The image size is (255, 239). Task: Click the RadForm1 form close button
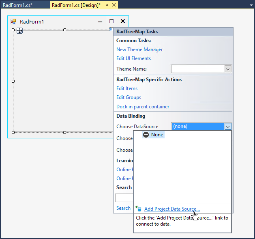point(123,21)
